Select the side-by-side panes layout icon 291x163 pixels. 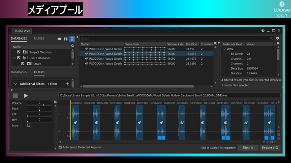click(x=65, y=39)
